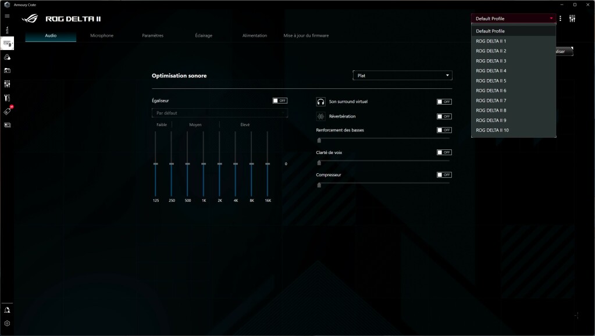Choose ROG DELTA II 6 entry
This screenshot has width=595, height=336.
[514, 91]
